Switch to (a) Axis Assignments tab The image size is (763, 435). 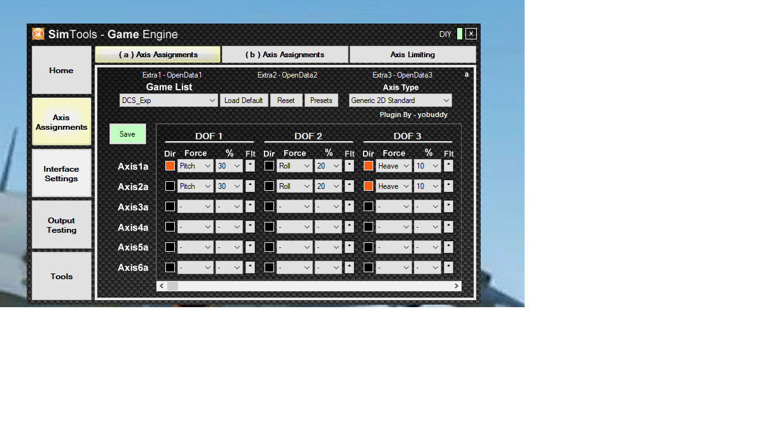point(158,55)
